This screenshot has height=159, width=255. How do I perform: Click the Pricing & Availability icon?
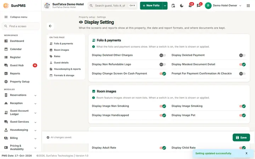(6, 147)
